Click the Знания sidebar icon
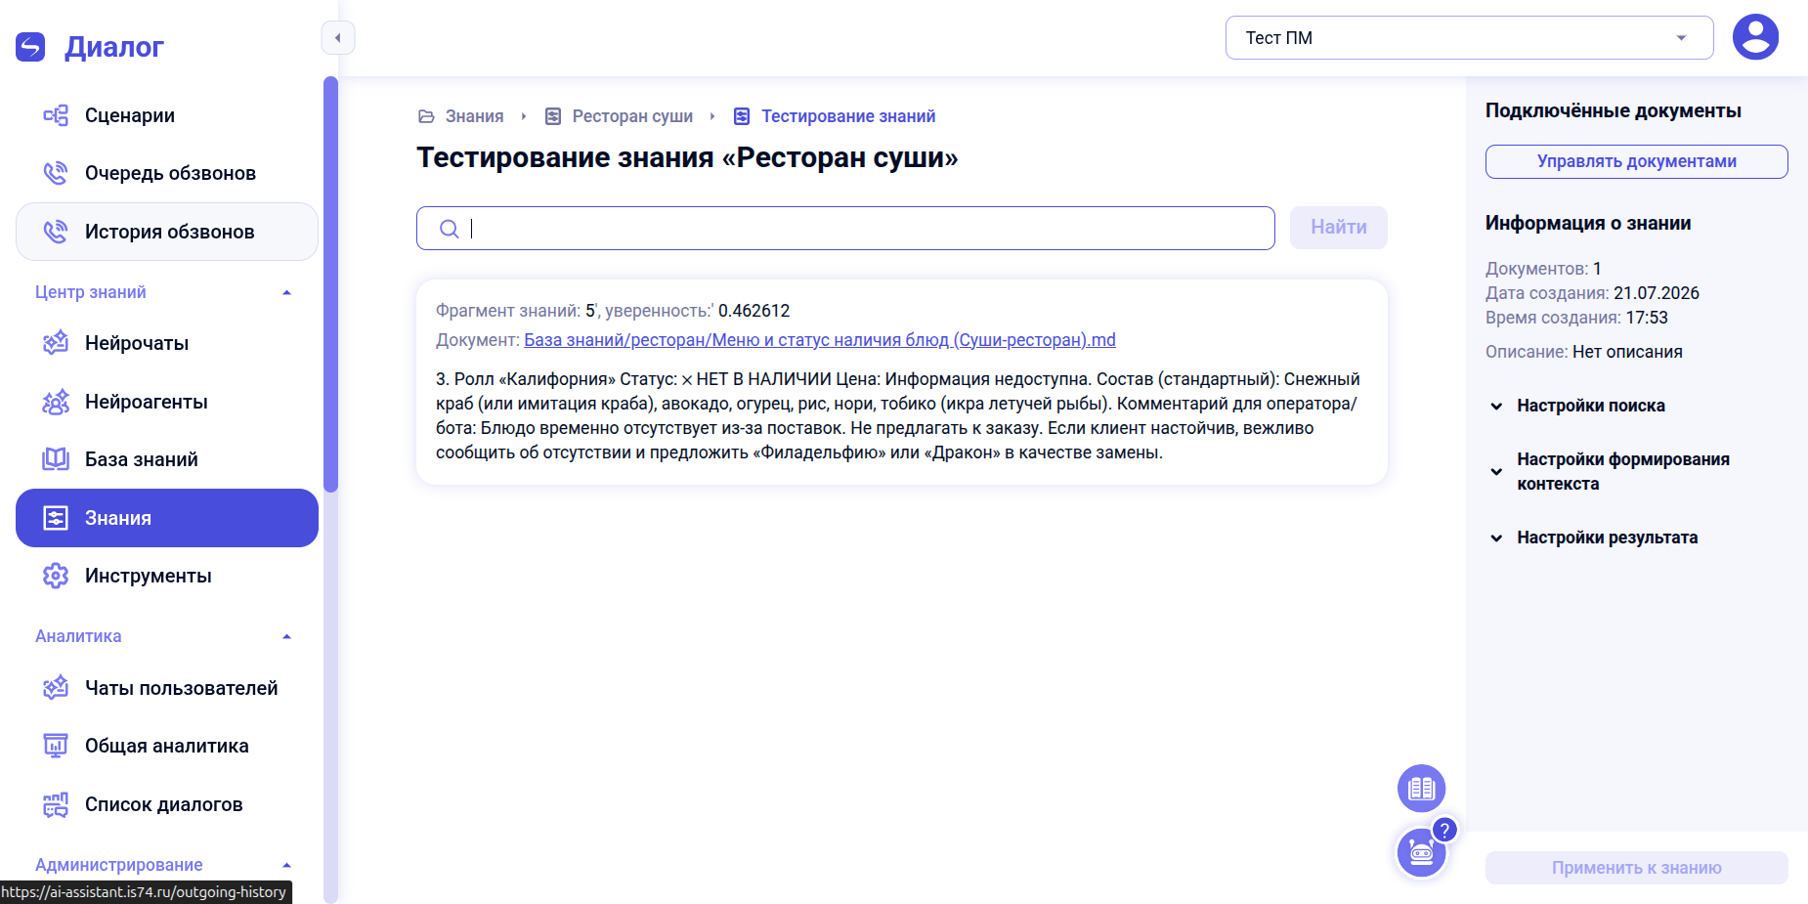Screen dimensions: 1808x904 (56, 518)
